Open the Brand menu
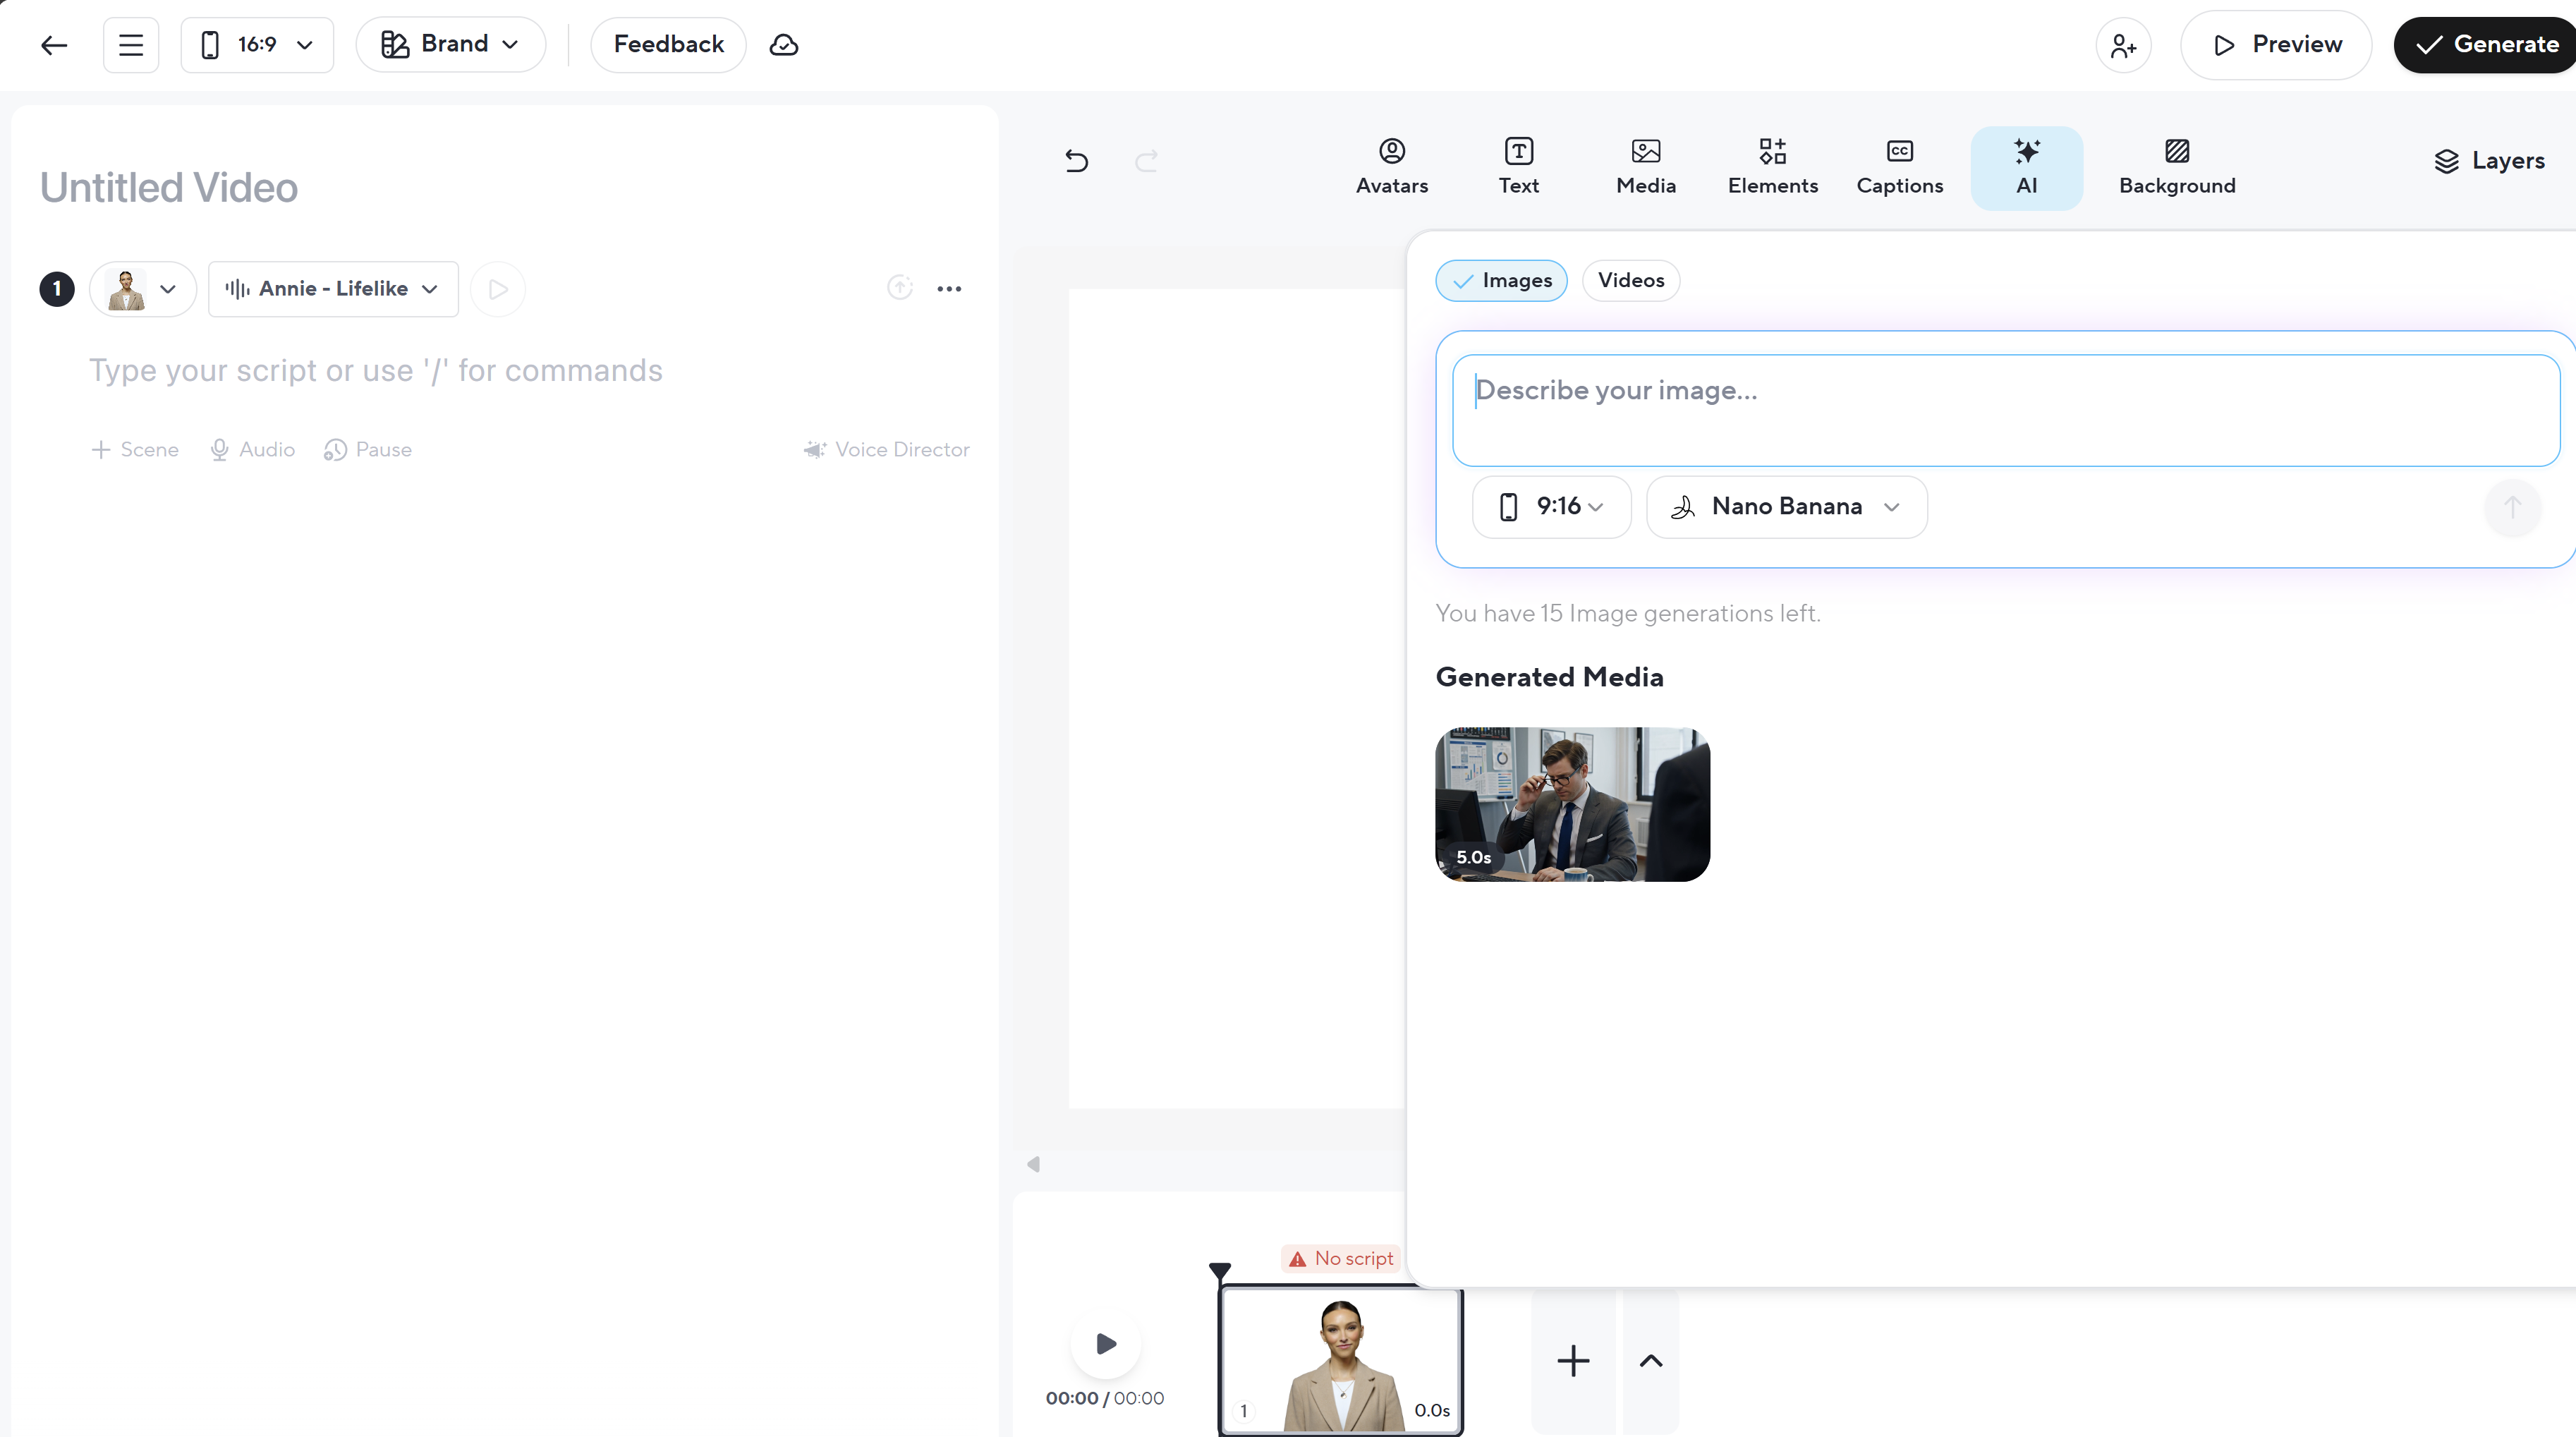This screenshot has height=1437, width=2576. tap(450, 44)
